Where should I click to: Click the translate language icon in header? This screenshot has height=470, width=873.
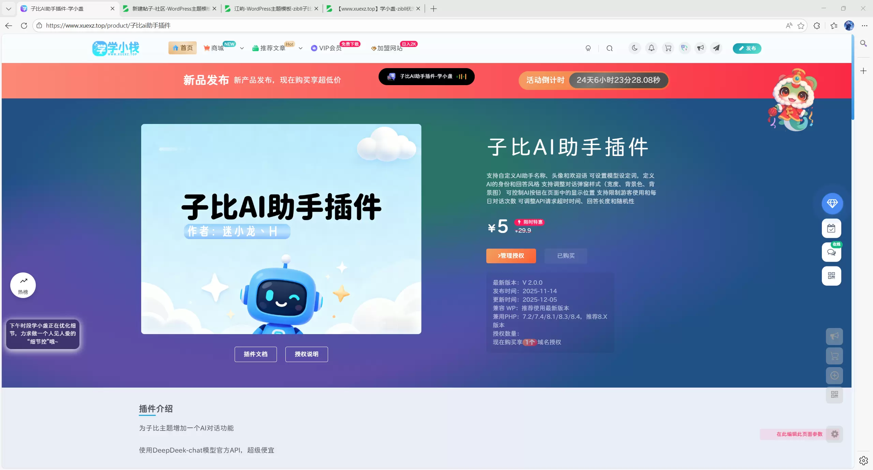(684, 48)
